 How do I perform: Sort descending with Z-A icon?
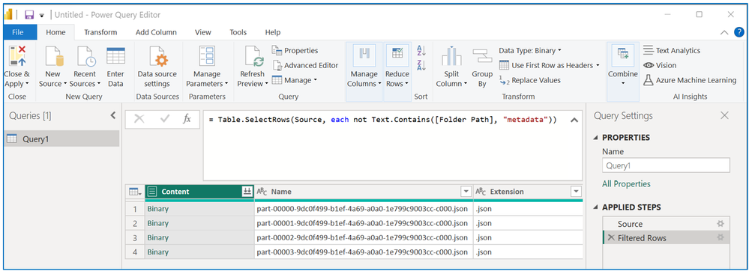point(421,65)
